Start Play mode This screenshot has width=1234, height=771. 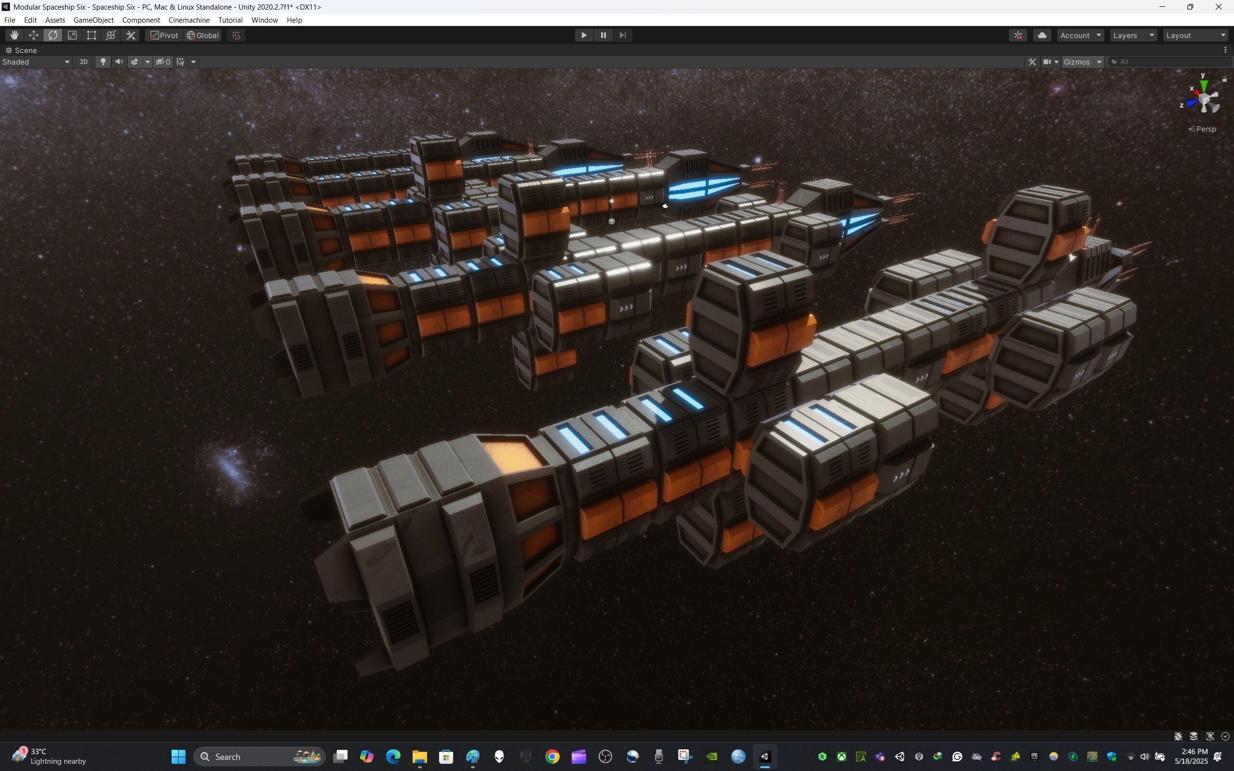[x=584, y=35]
